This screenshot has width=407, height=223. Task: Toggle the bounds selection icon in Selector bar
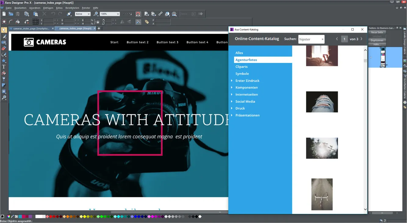click(x=4, y=22)
